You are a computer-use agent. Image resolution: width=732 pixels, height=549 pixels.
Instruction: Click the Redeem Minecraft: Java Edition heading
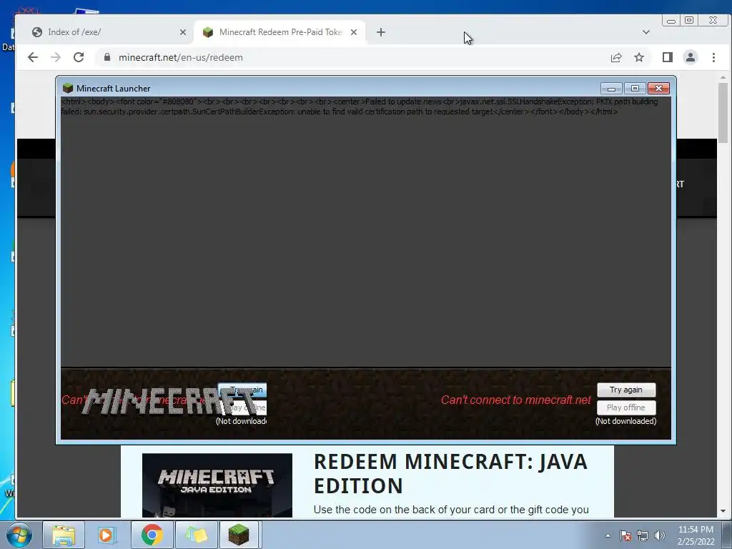pos(450,473)
